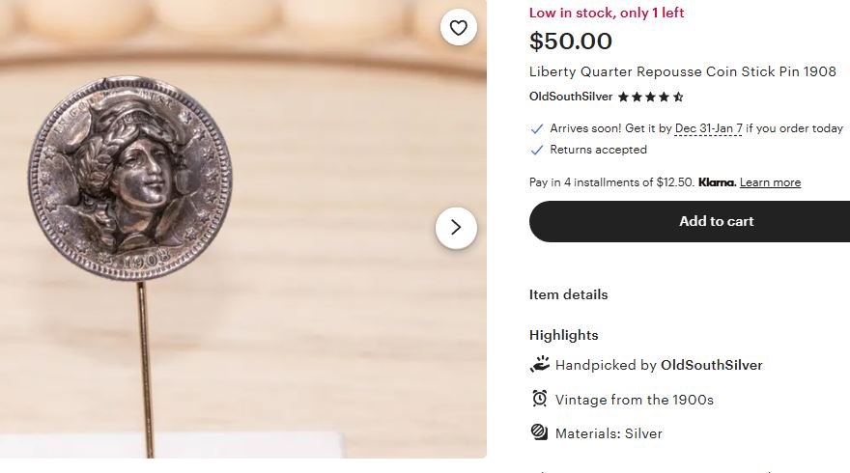Click the vintage clock icon

[x=539, y=399]
